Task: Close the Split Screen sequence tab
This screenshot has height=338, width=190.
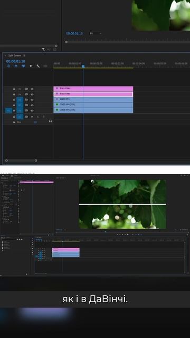Action: click(x=6, y=55)
